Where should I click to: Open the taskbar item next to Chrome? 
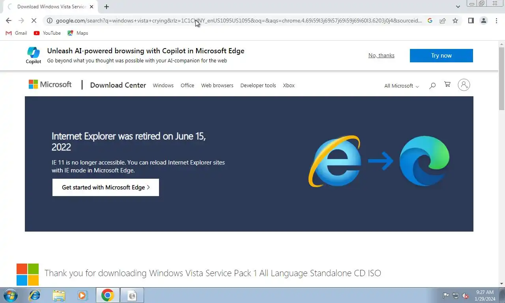point(132,295)
